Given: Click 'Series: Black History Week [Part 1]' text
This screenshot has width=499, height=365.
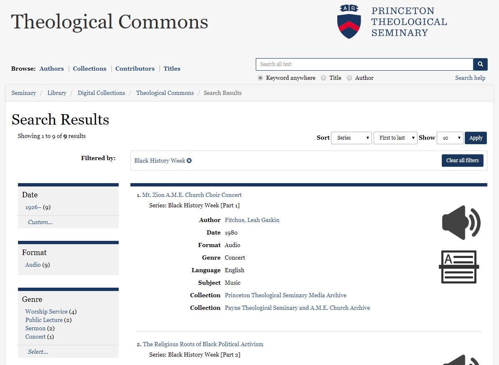Looking at the screenshot, I should pyautogui.click(x=194, y=205).
